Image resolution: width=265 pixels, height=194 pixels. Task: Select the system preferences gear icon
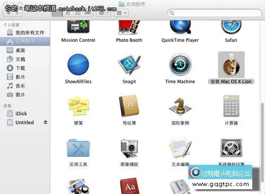(231, 148)
